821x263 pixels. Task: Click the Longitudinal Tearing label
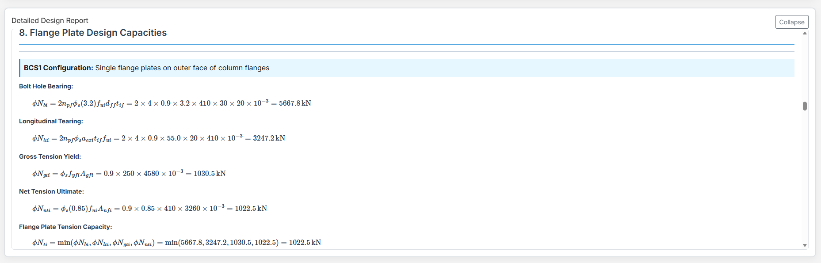click(x=51, y=121)
